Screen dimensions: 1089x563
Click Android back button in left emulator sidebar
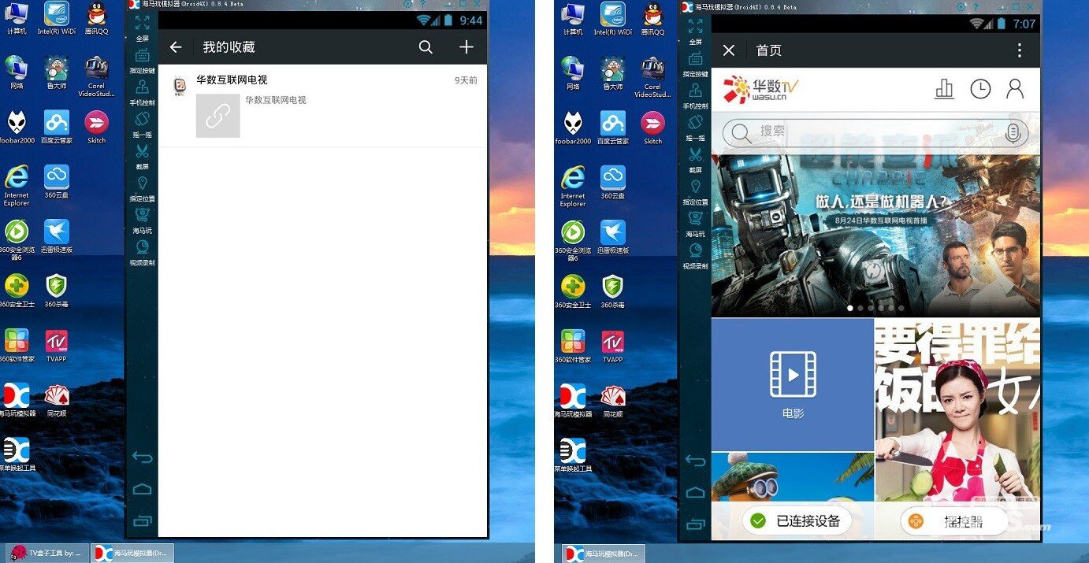pos(142,457)
